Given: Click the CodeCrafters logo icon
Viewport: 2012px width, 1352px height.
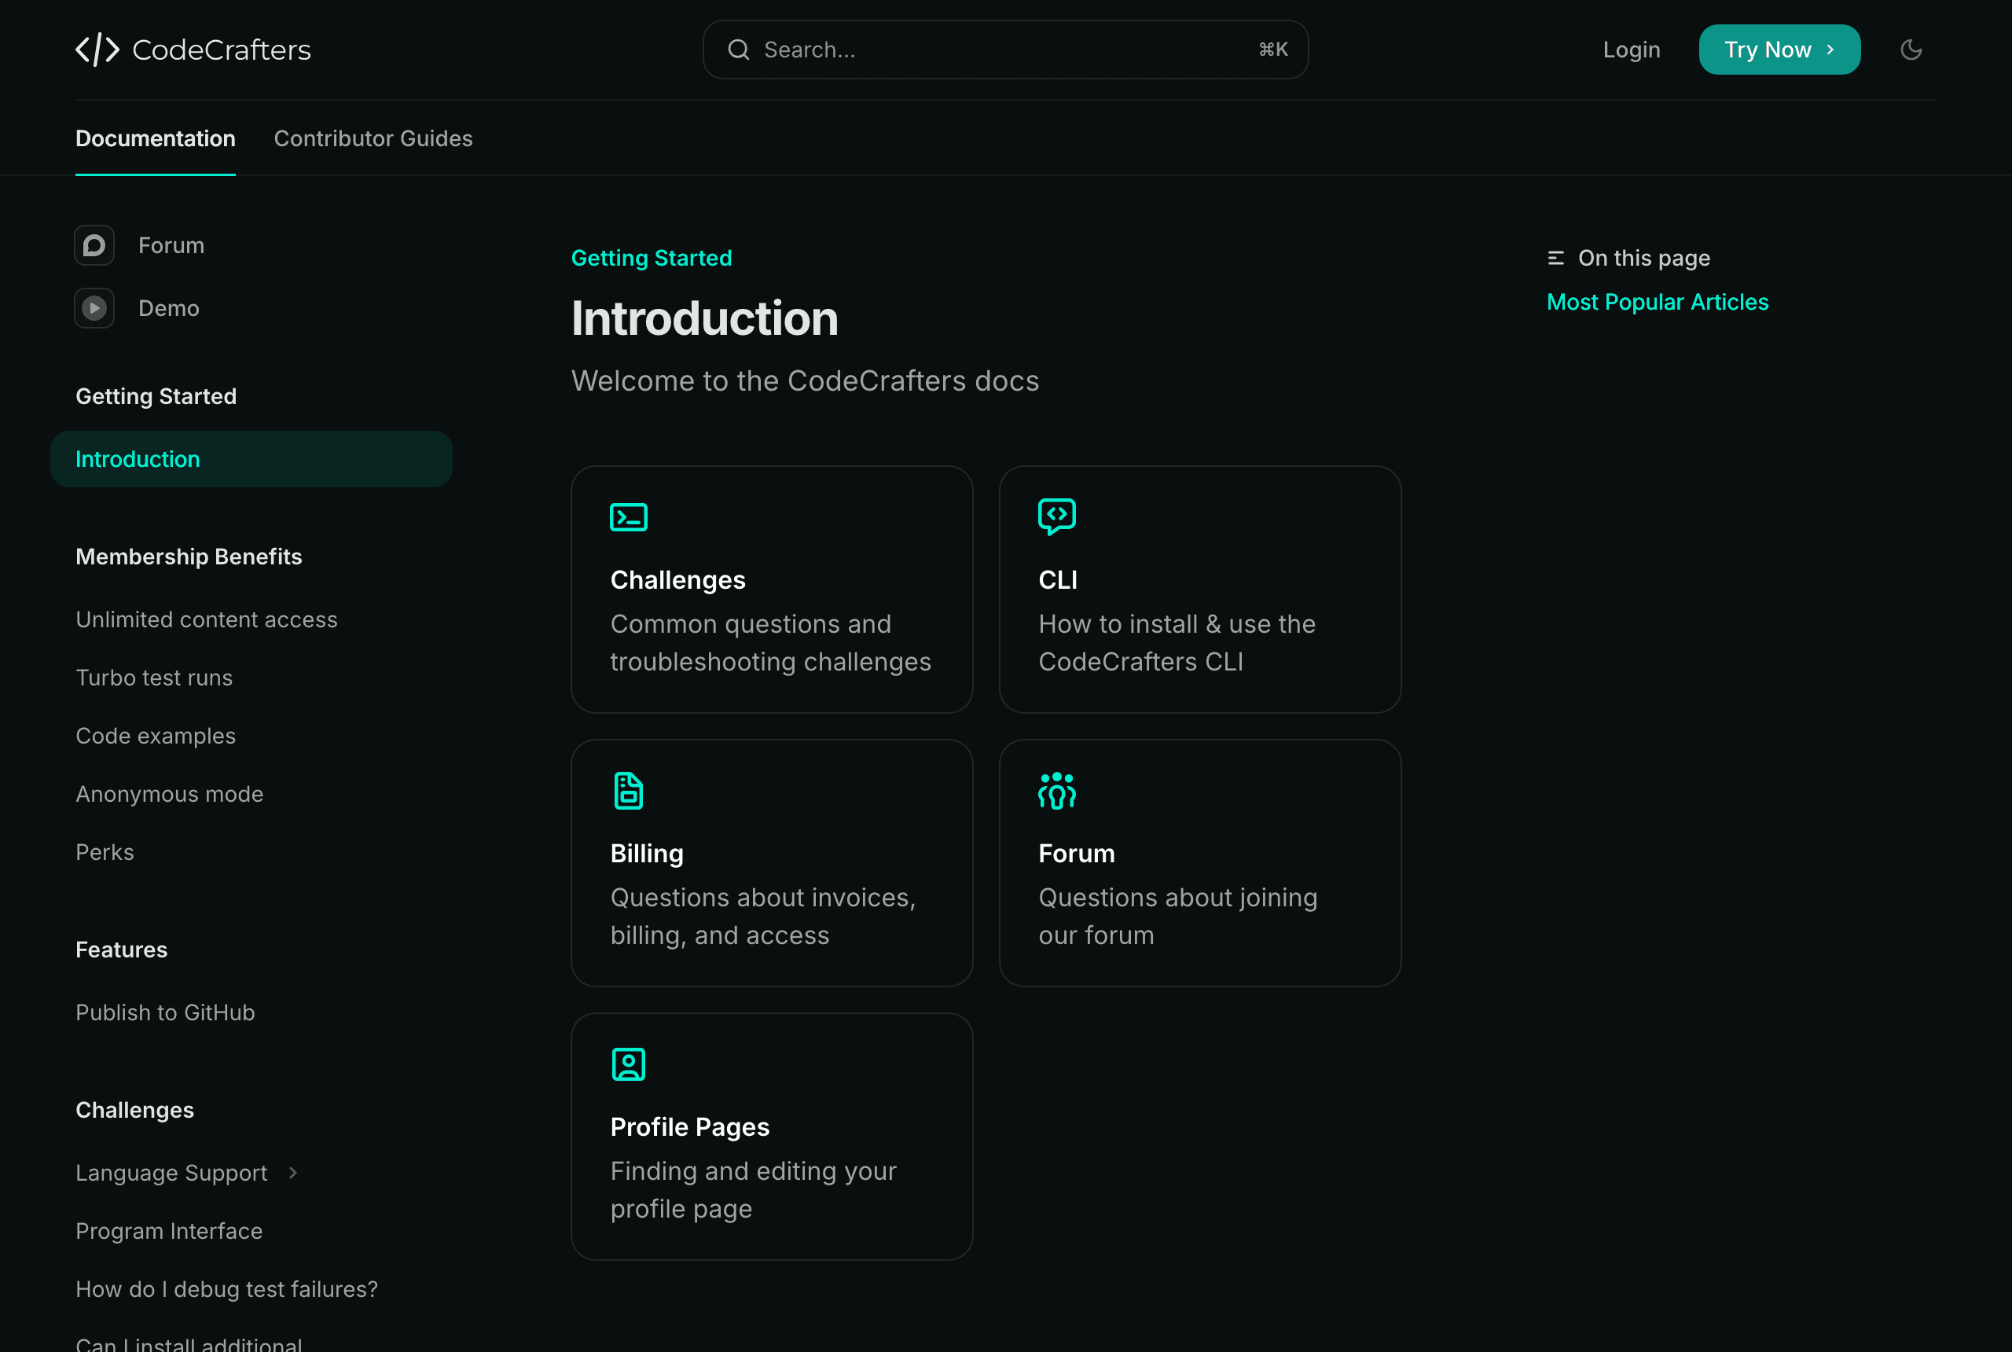Looking at the screenshot, I should tap(97, 50).
